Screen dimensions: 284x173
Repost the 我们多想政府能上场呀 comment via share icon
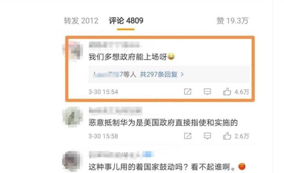[188, 92]
